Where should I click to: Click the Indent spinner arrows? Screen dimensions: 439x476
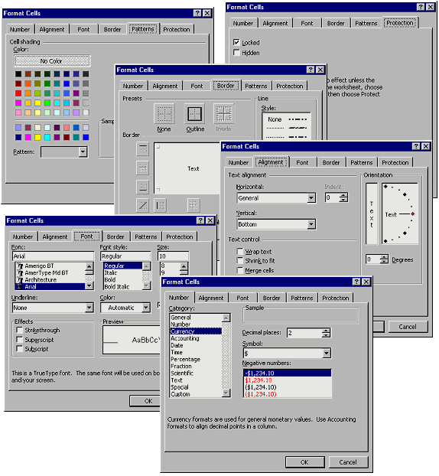pos(343,198)
